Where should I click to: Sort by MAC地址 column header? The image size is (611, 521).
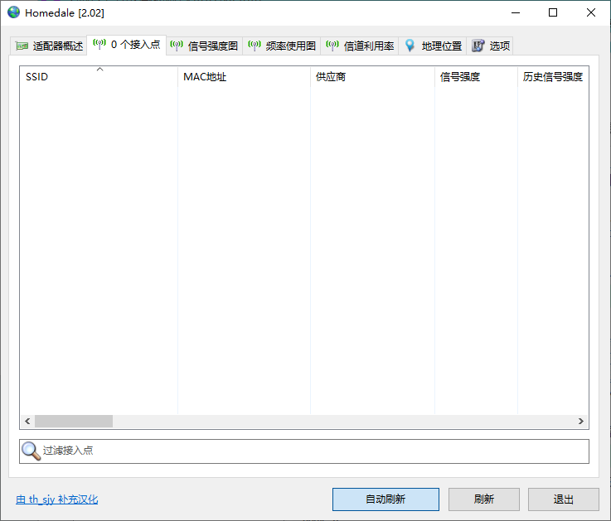[244, 77]
